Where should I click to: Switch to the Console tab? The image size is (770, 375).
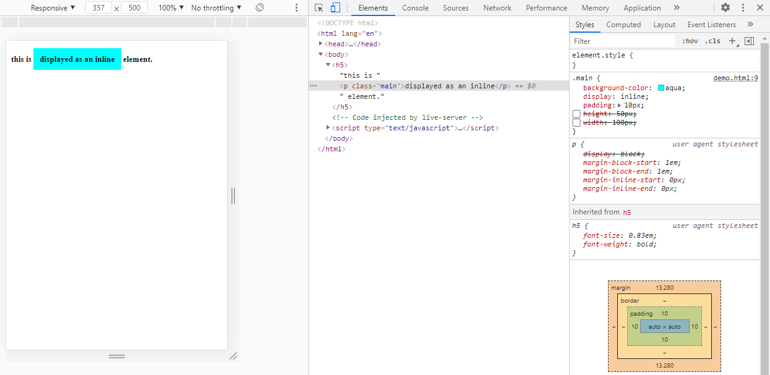pos(415,8)
